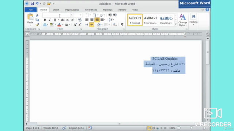Apply superscript formatting
This screenshot has height=131, width=234.
[x=73, y=20]
